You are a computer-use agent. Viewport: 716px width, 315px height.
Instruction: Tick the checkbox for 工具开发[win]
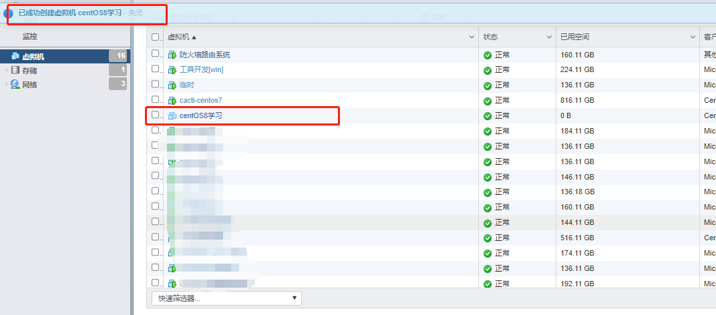pyautogui.click(x=155, y=69)
